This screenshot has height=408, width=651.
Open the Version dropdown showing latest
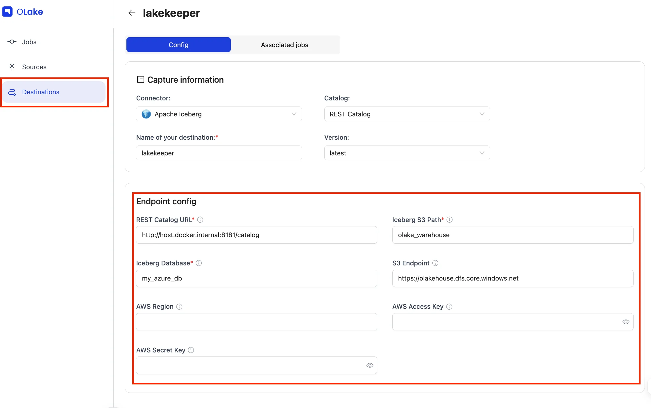(407, 153)
